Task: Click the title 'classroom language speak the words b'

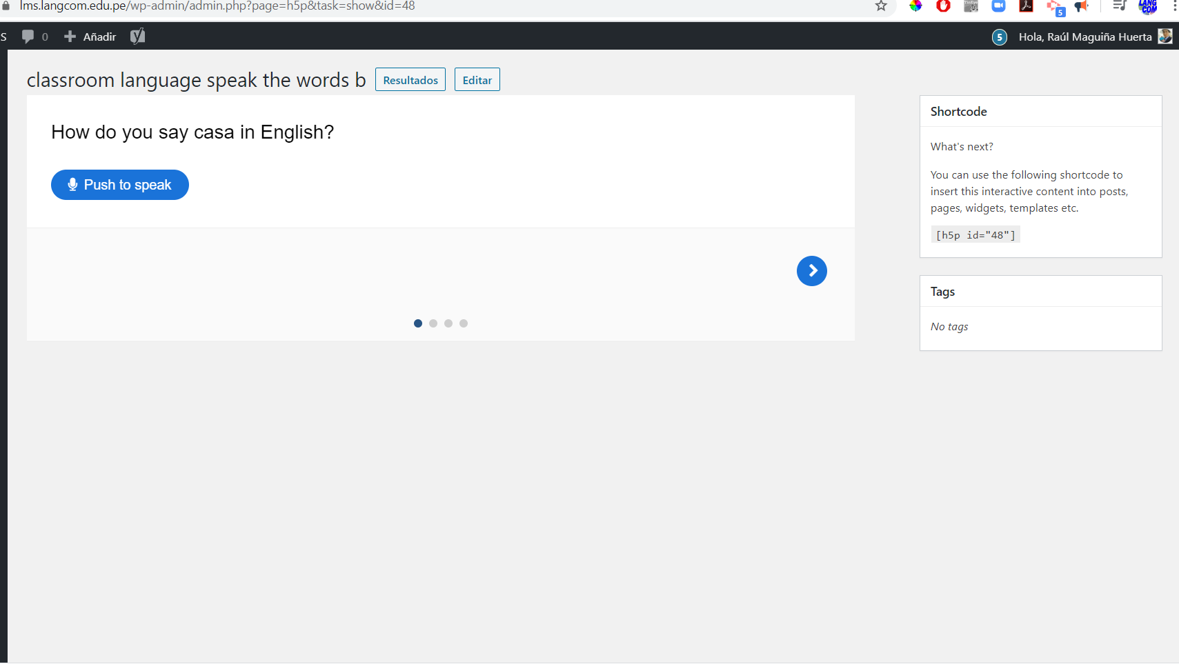Action: tap(196, 80)
